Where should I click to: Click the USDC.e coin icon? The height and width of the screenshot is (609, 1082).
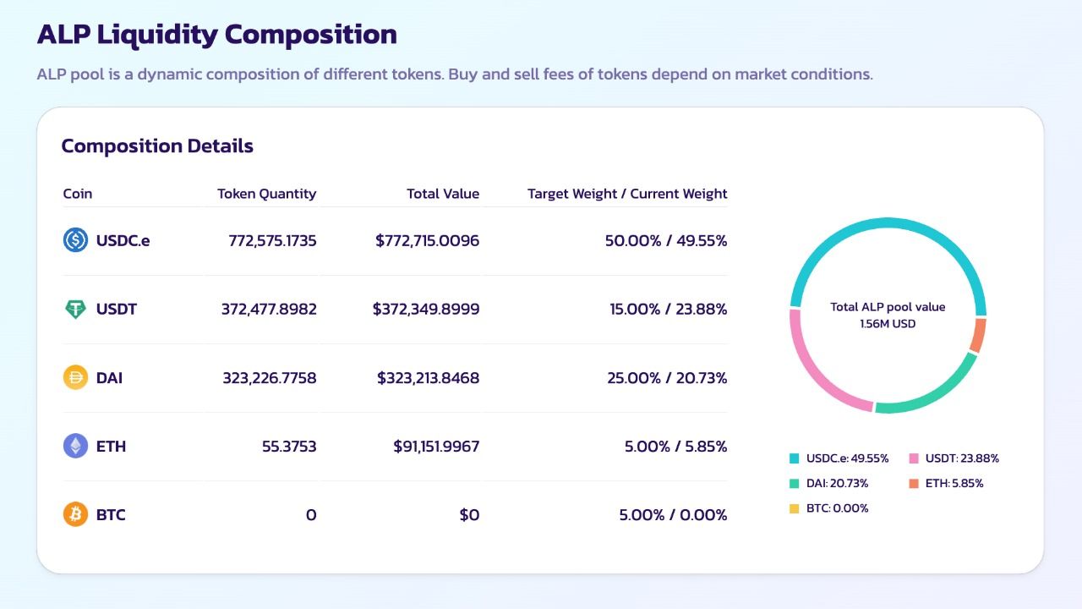(x=76, y=240)
